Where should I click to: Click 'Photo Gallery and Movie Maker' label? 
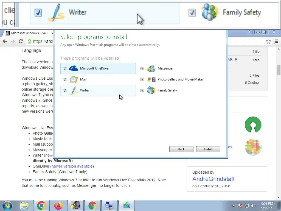[181, 79]
